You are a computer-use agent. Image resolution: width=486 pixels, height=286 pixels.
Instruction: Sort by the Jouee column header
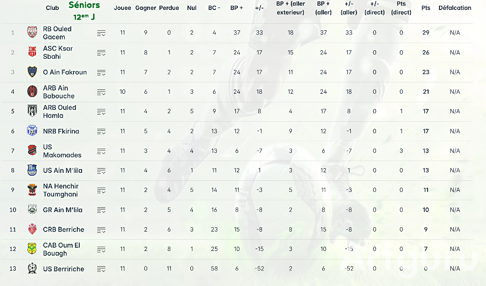click(122, 8)
